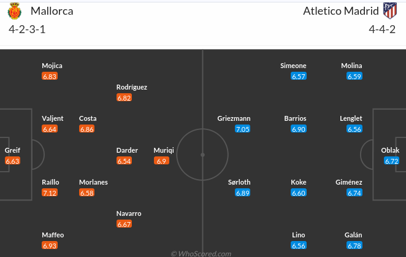Select the Rodríguez player name

132,87
